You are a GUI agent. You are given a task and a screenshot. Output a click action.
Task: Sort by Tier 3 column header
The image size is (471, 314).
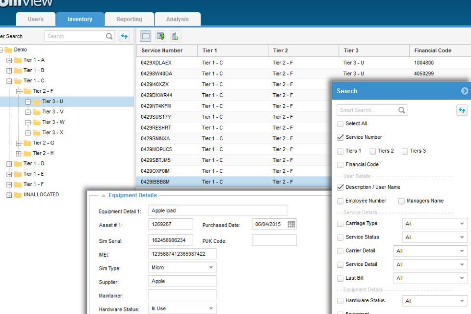click(374, 51)
